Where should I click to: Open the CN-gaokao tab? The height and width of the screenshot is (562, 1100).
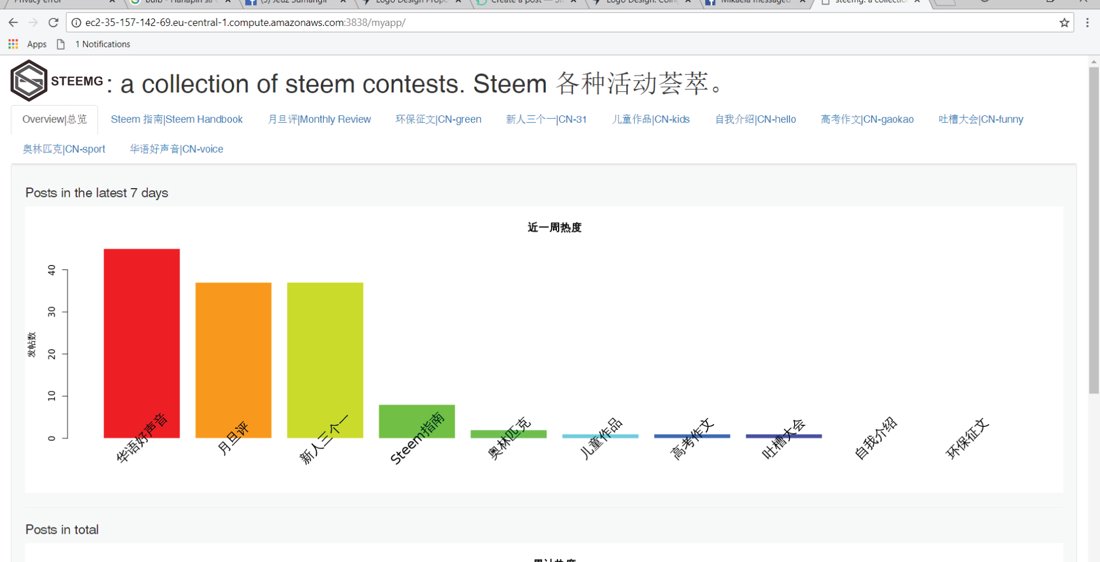coord(867,119)
